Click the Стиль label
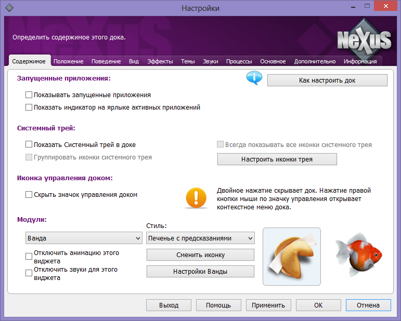This screenshot has height=321, width=401. point(157,226)
